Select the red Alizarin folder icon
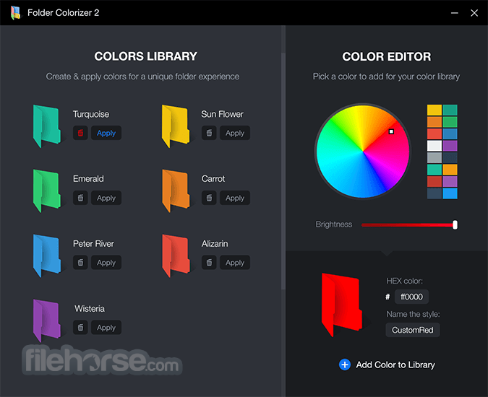The image size is (488, 397). (x=176, y=256)
